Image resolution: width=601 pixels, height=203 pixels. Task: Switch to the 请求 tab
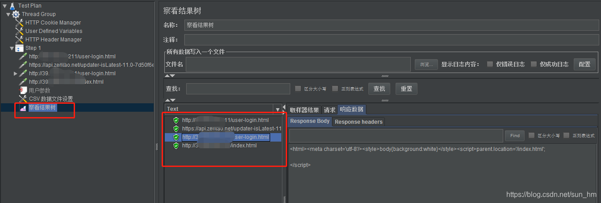[x=330, y=110]
